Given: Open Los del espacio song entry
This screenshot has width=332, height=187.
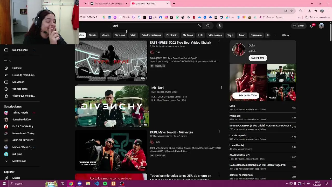Looking at the screenshot, I should click(238, 136).
